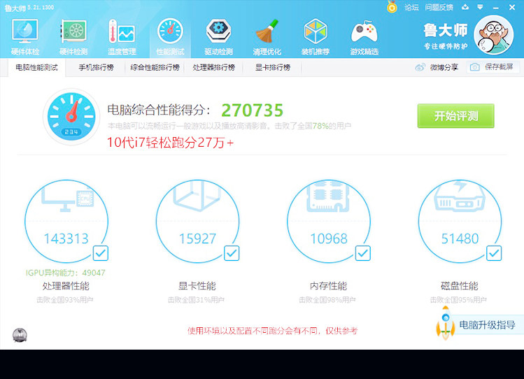Open 问题反馈 feedback link
Screen dimensions: 524x379
pyautogui.click(x=439, y=7)
